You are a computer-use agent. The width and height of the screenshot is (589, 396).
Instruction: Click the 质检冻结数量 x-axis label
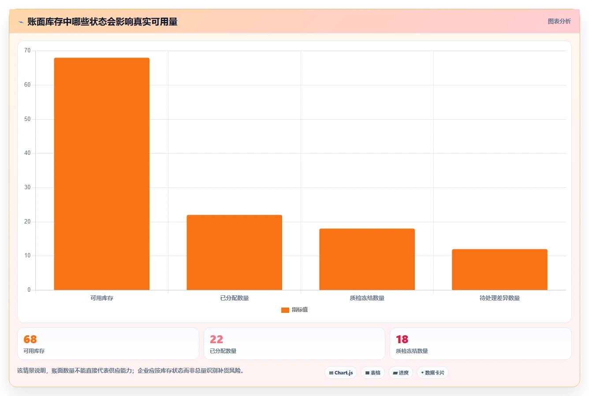click(x=367, y=298)
